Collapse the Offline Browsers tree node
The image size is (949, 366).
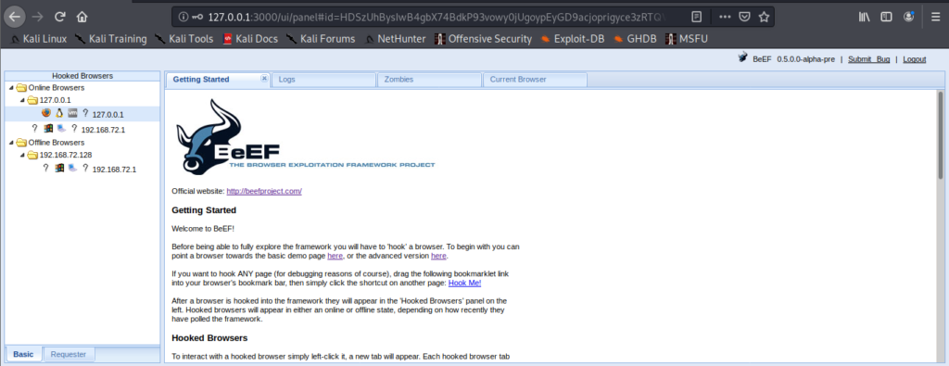(x=11, y=143)
